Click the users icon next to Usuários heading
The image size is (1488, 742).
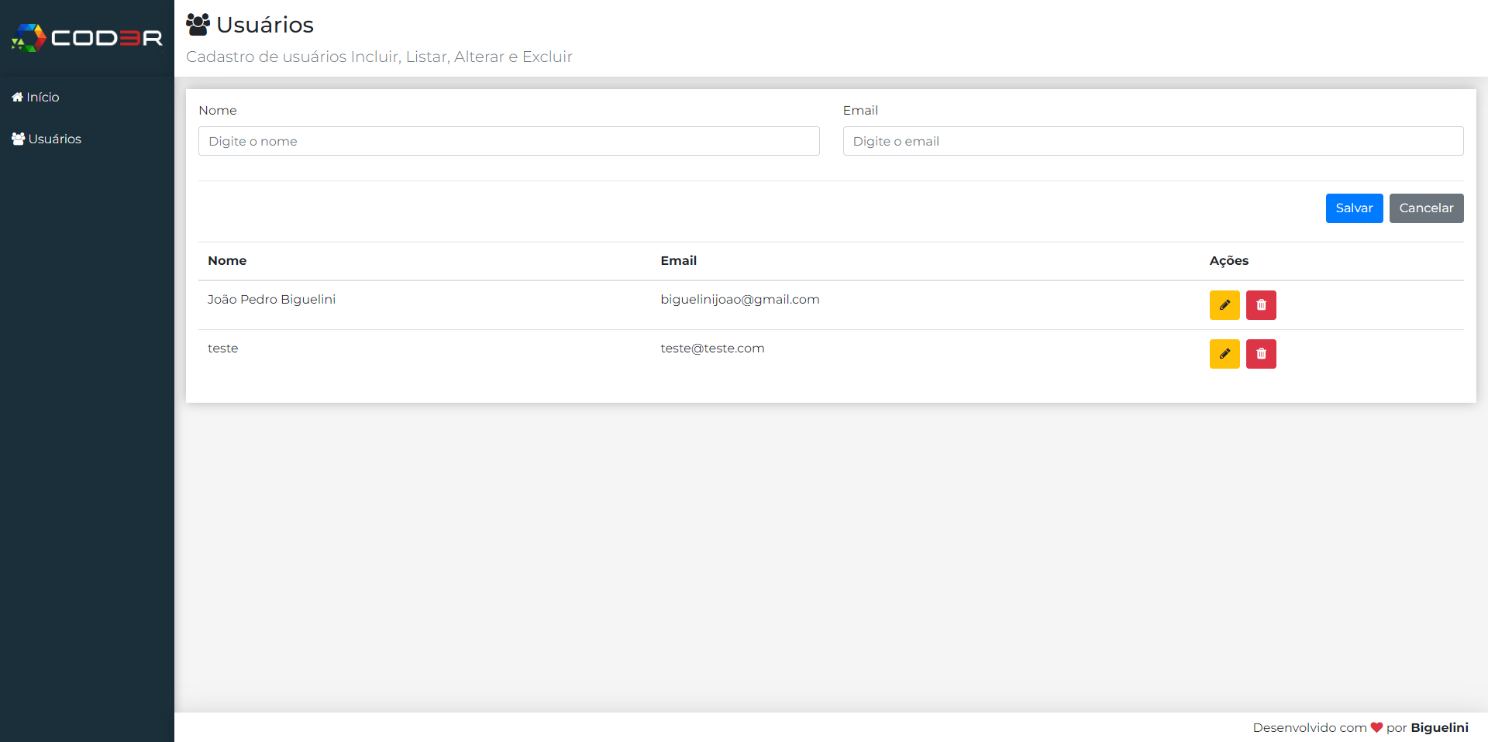[x=198, y=24]
